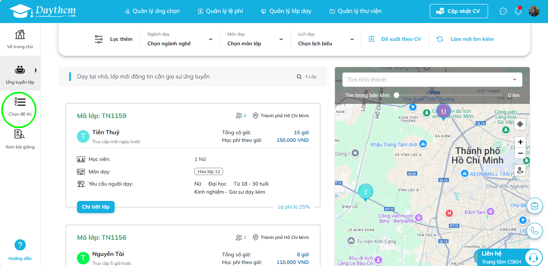Open the notifications bell
Image resolution: width=548 pixels, height=266 pixels.
click(x=518, y=11)
